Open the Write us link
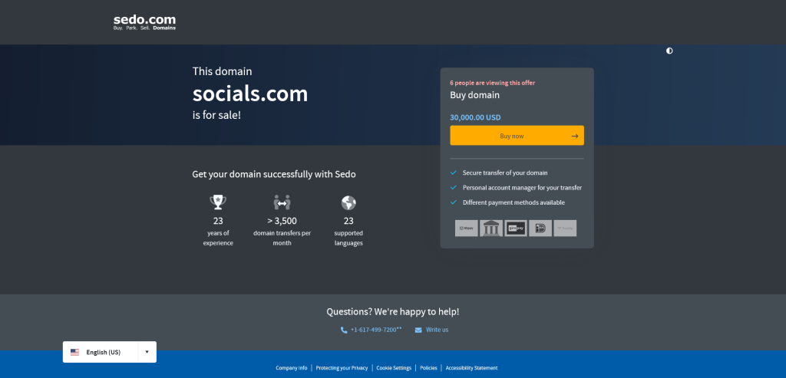786x378 pixels. pos(437,330)
